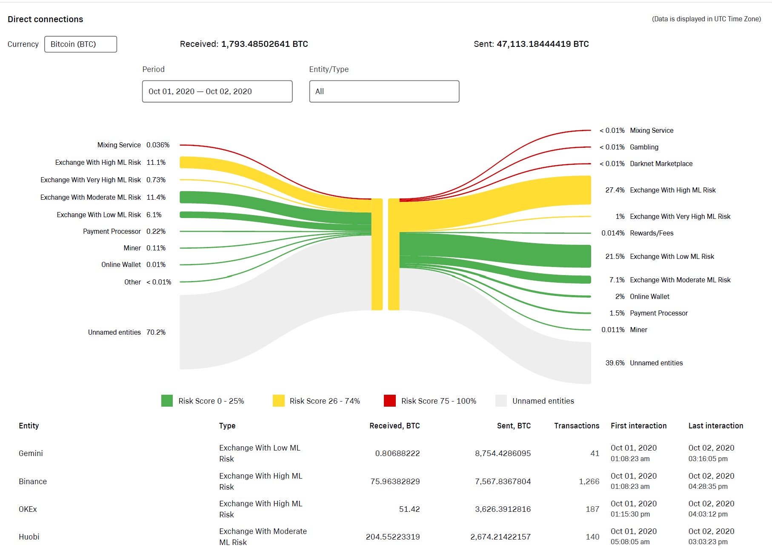Select the Darknet Marketplace label
Viewport: 772px width, 551px height.
(x=661, y=164)
